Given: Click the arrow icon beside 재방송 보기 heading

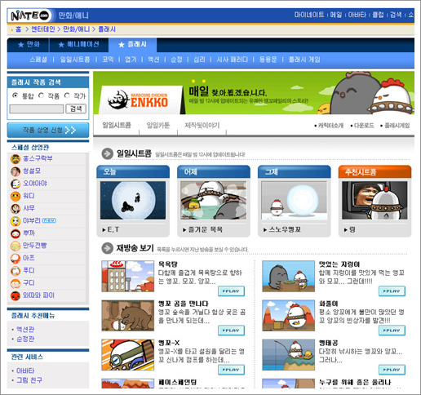Looking at the screenshot, I should (108, 248).
